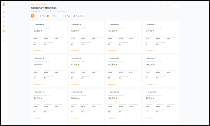Toggle the sort direction arrow button
This screenshot has height=126, width=210.
pyautogui.click(x=61, y=16)
